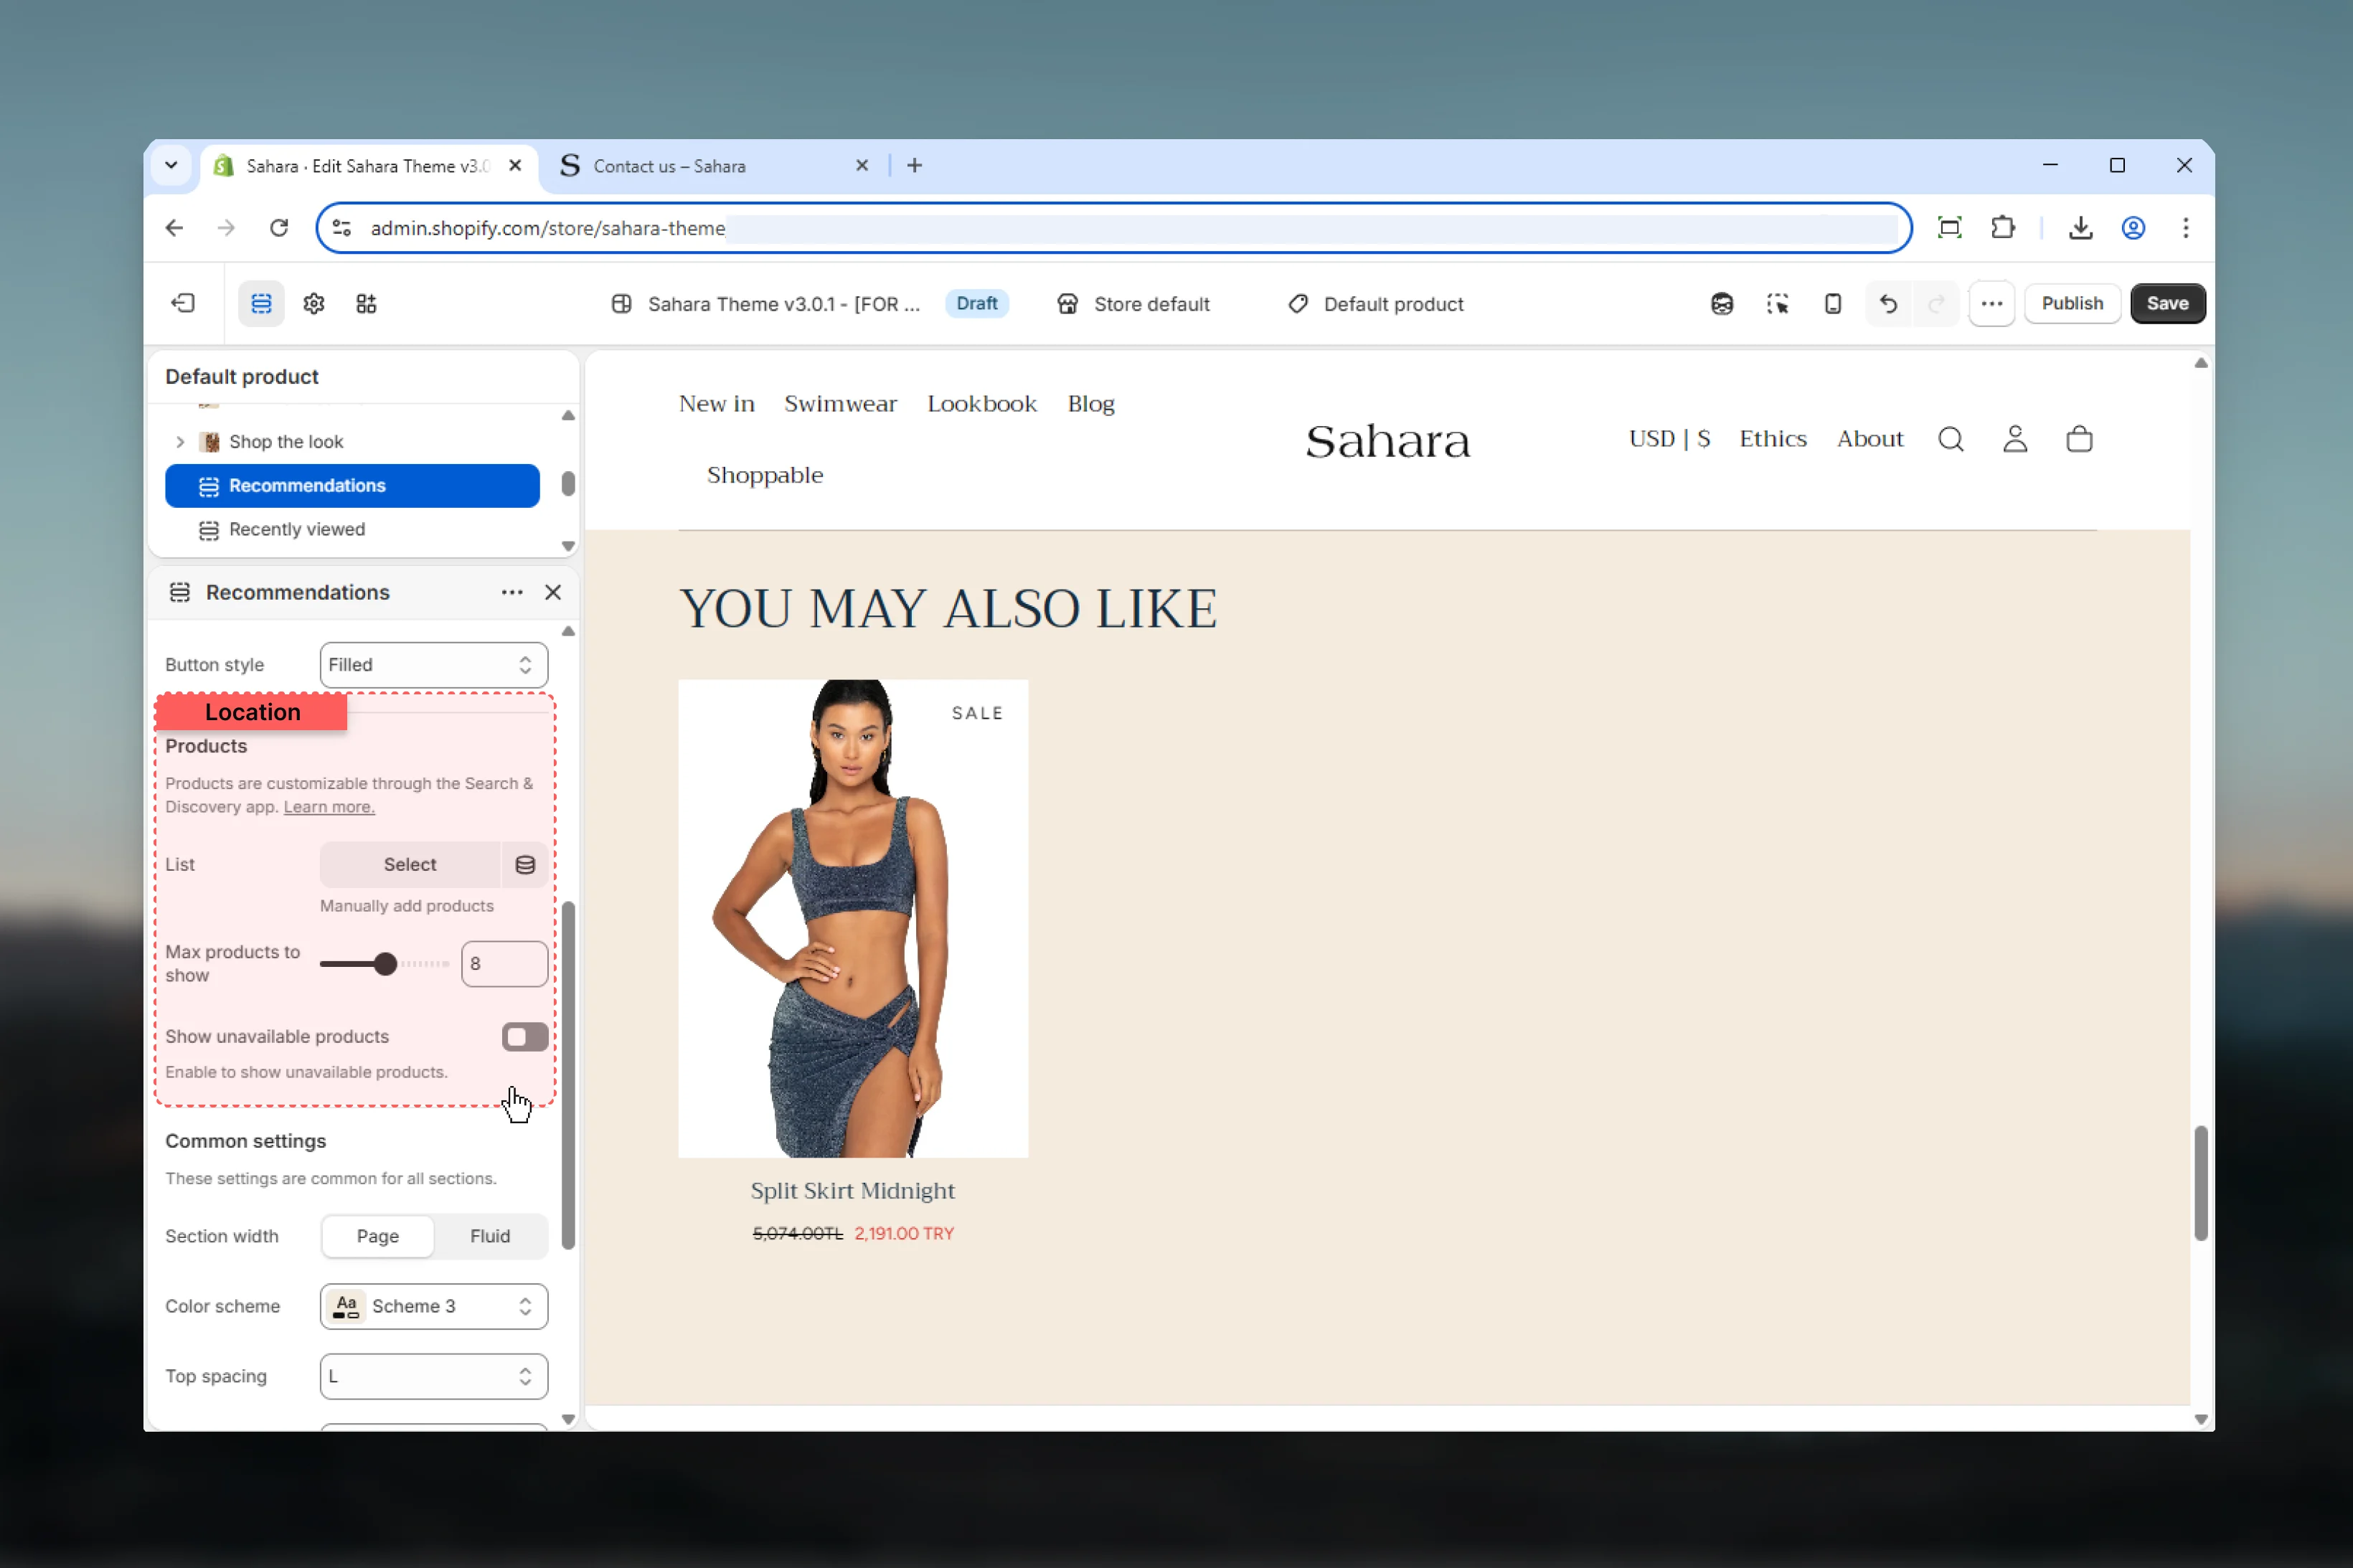Close the Contact us – Sahara tab
The width and height of the screenshot is (2353, 1568).
tap(861, 166)
